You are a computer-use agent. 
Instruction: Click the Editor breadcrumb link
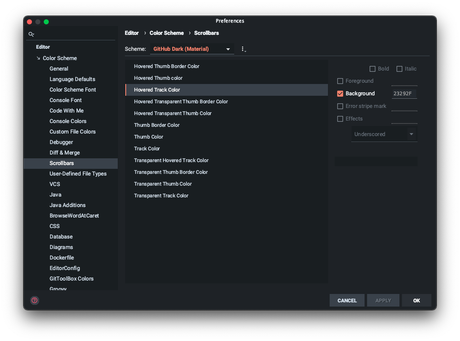132,33
